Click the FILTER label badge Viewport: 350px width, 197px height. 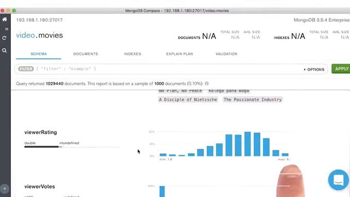click(26, 69)
